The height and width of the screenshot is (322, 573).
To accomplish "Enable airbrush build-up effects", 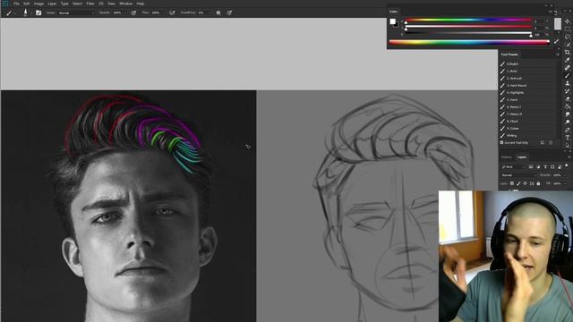I will click(x=172, y=13).
